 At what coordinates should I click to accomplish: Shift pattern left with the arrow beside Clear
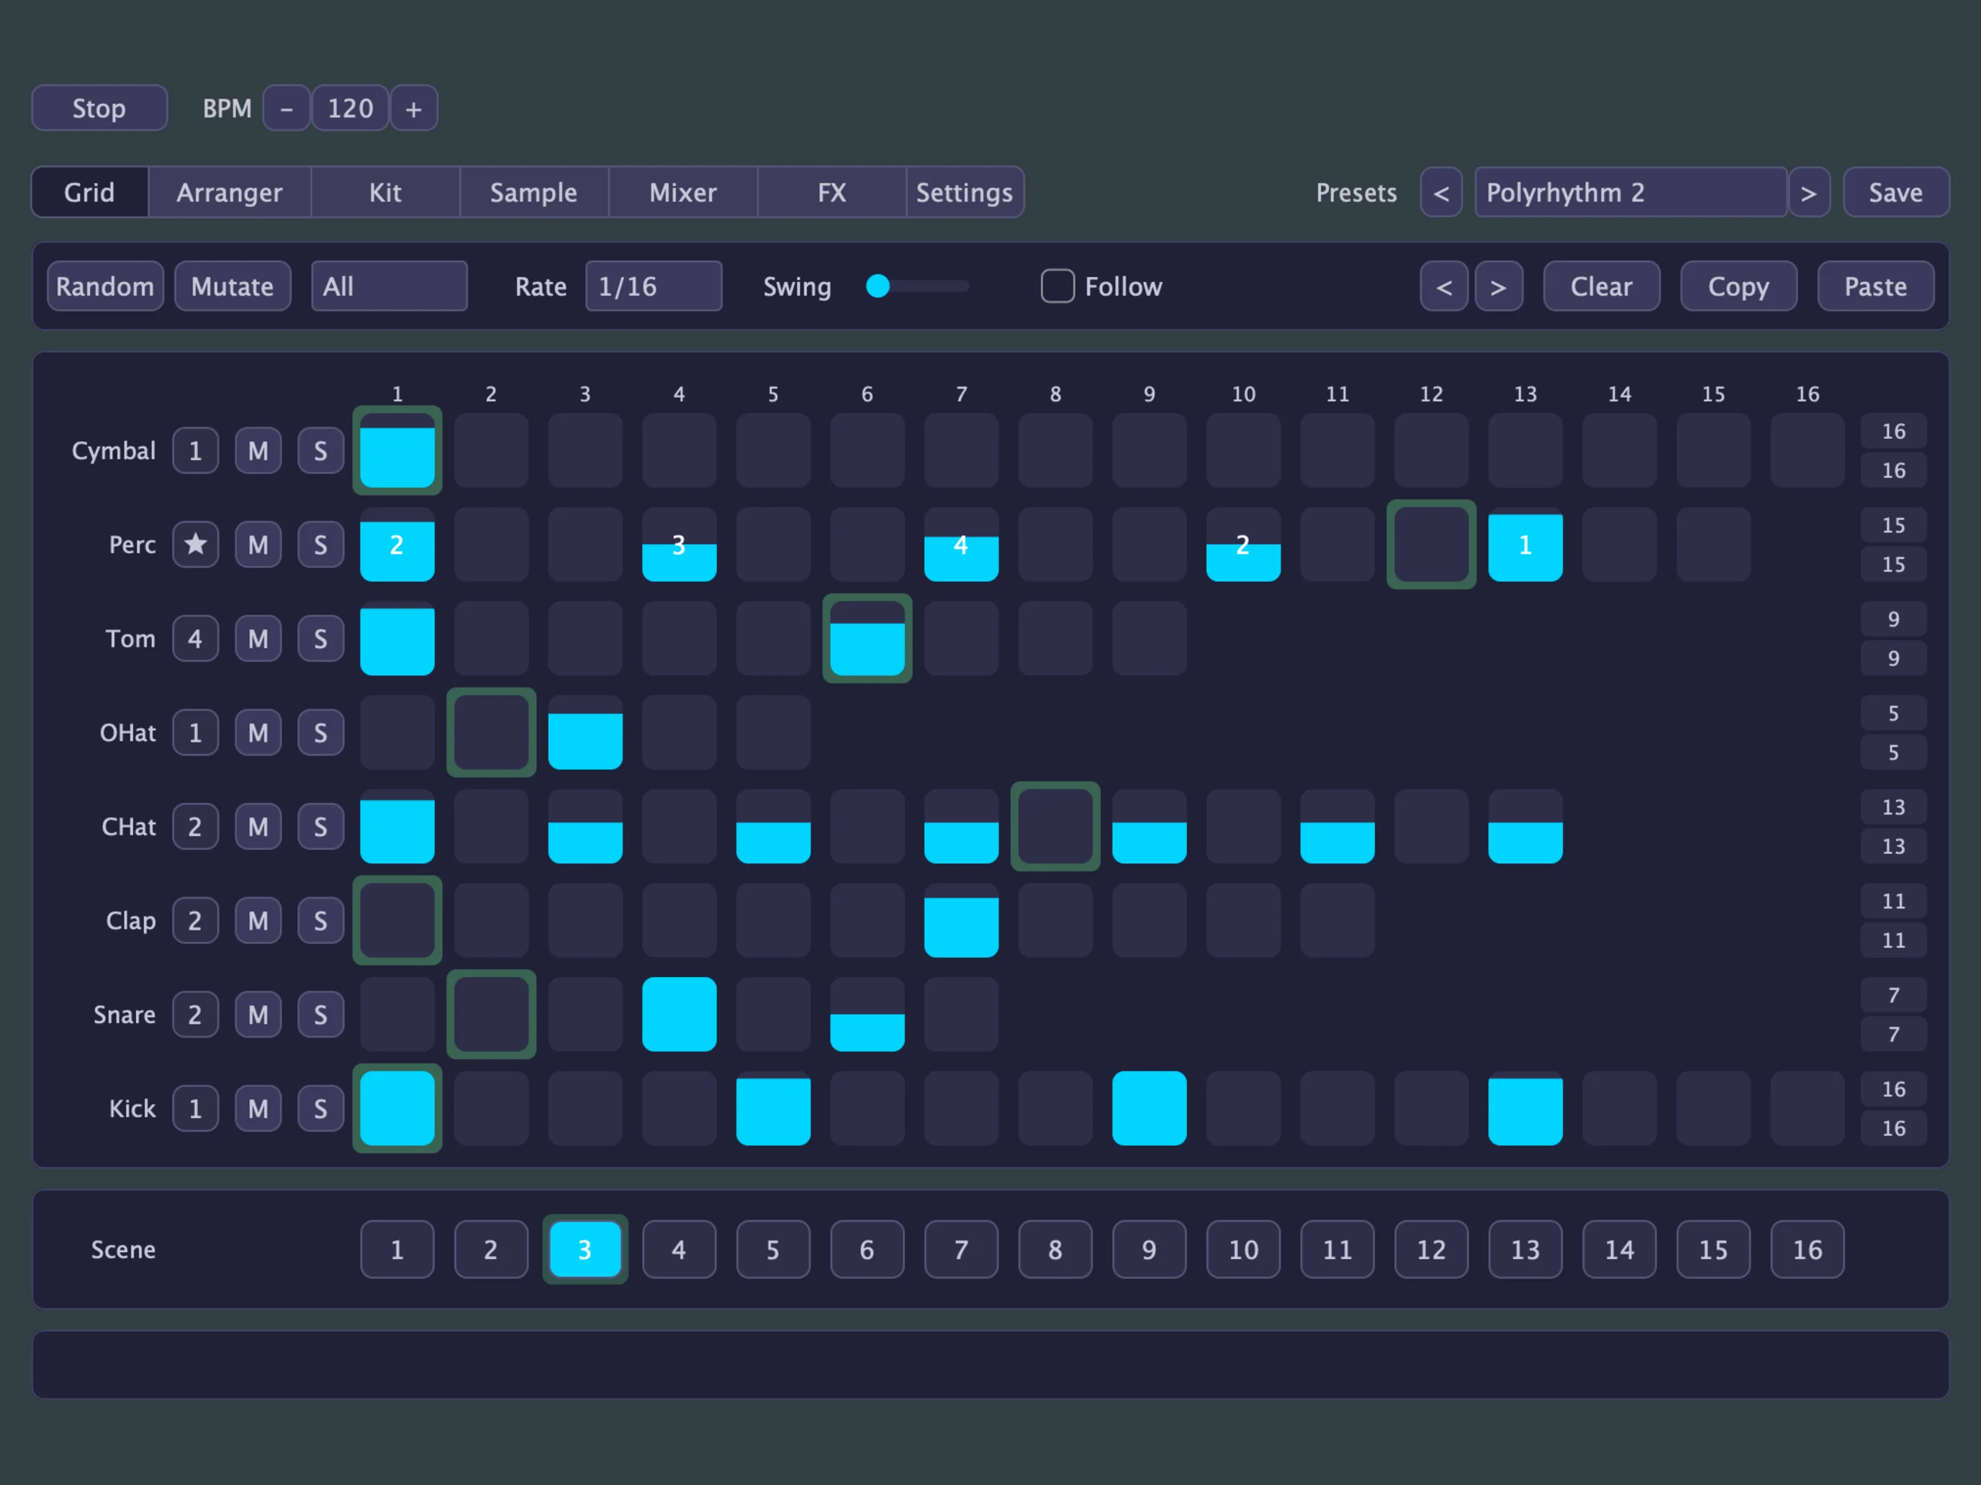point(1444,286)
